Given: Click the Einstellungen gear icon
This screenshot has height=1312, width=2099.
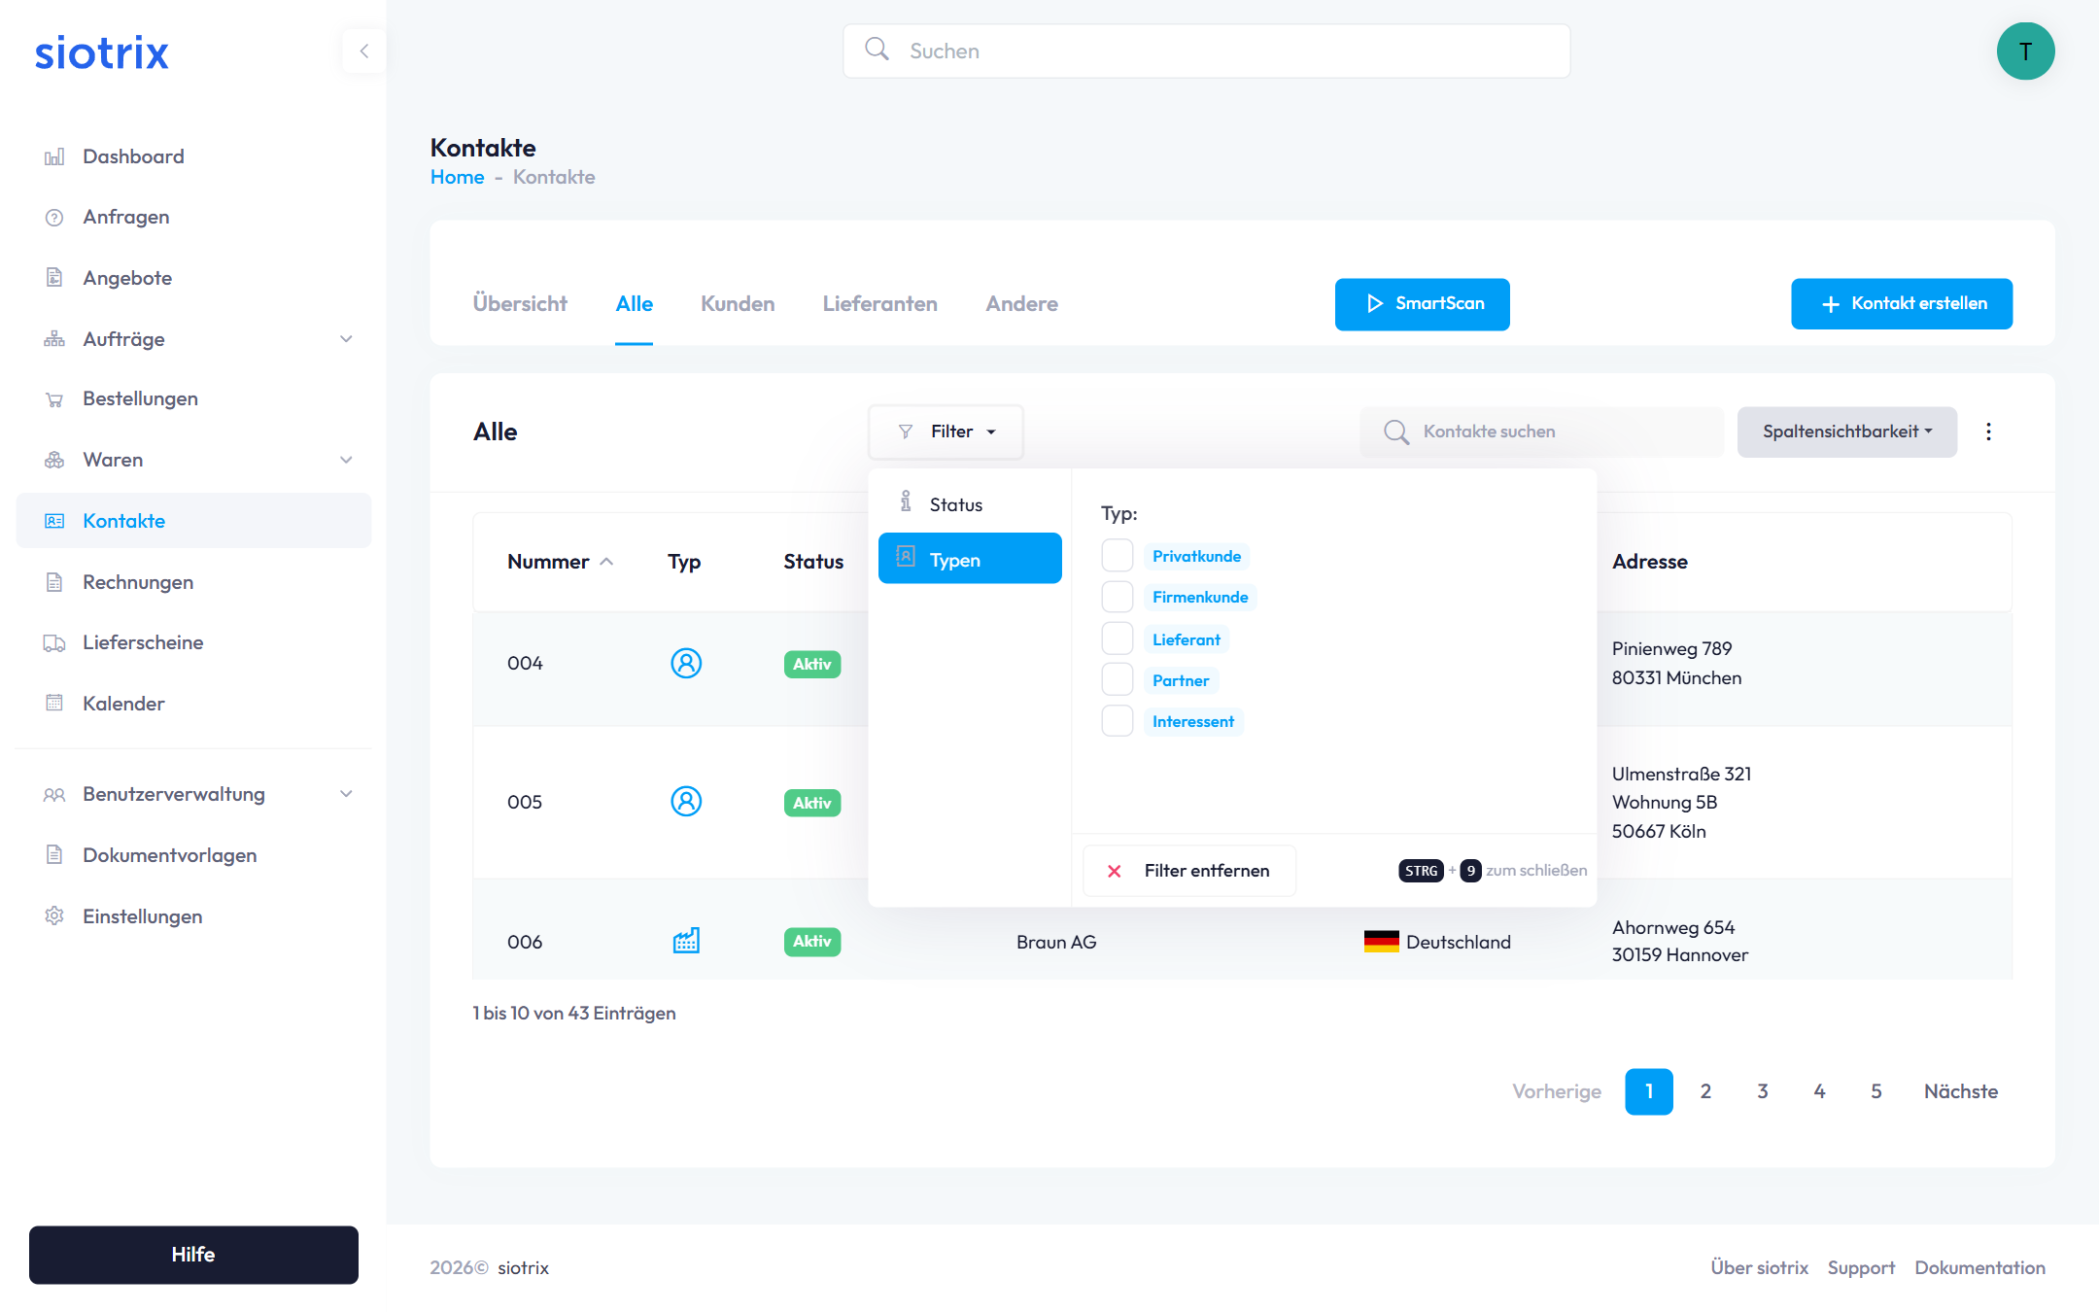Looking at the screenshot, I should 54,916.
